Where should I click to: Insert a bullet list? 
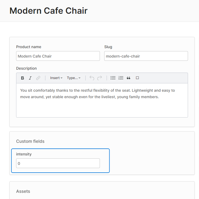[113, 78]
